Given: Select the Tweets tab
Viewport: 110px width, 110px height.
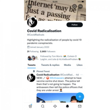Looking at the screenshot, I should [x=32, y=65].
